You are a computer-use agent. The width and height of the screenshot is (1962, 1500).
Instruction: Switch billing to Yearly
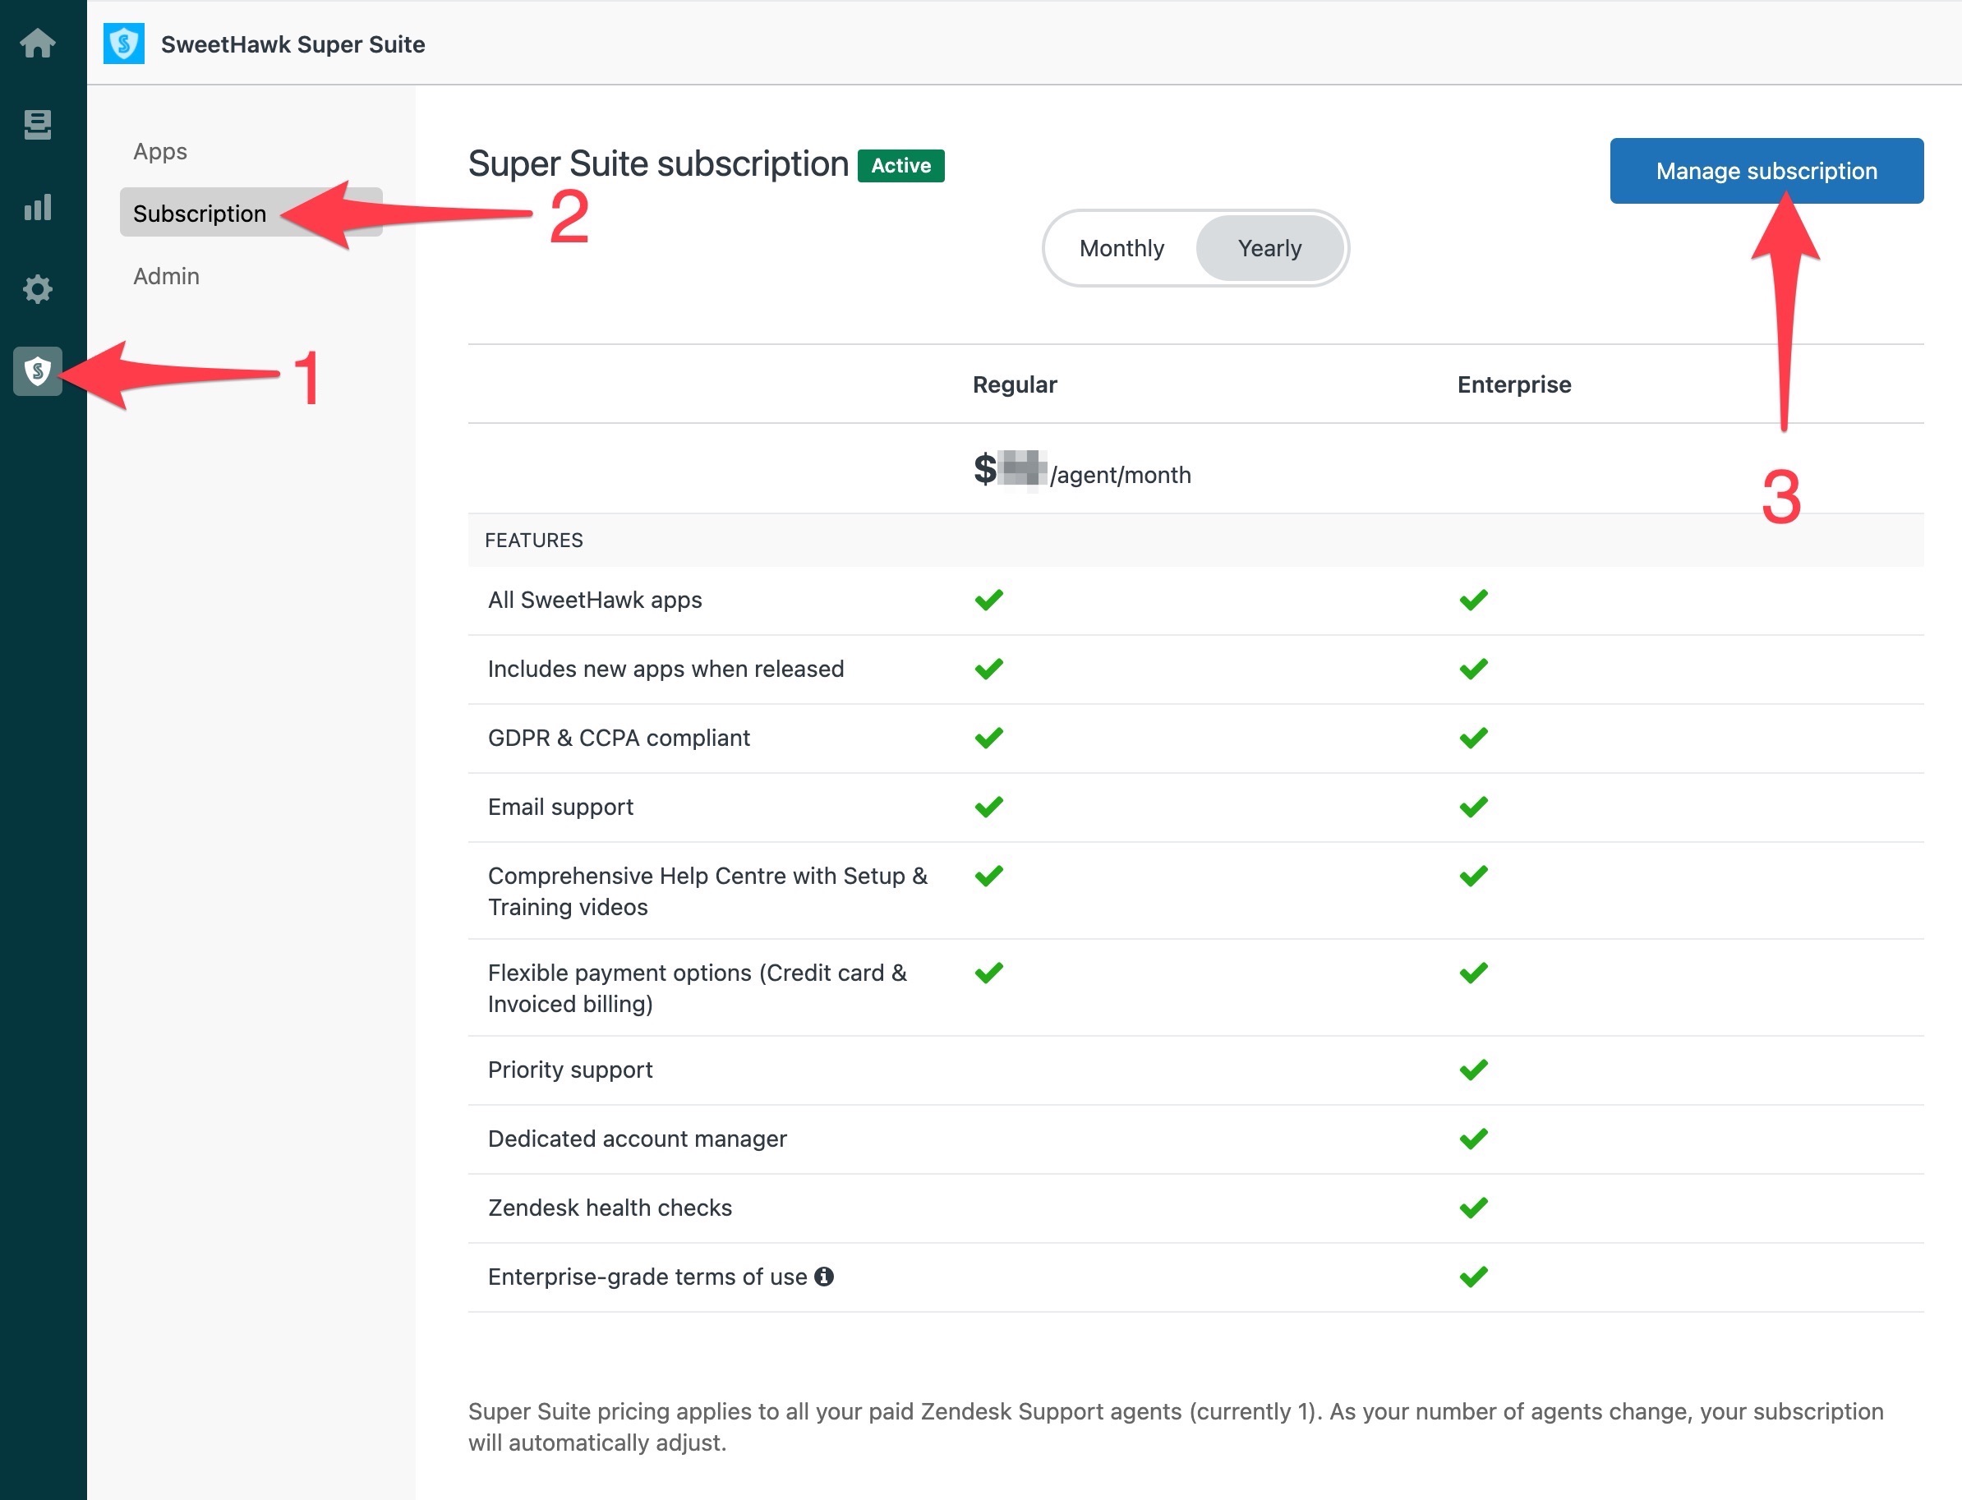pyautogui.click(x=1269, y=248)
